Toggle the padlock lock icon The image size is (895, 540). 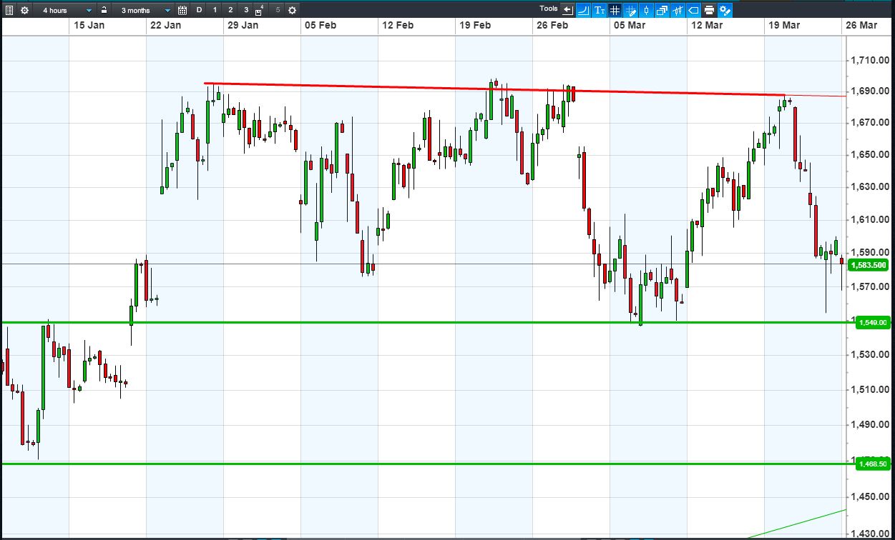point(104,10)
